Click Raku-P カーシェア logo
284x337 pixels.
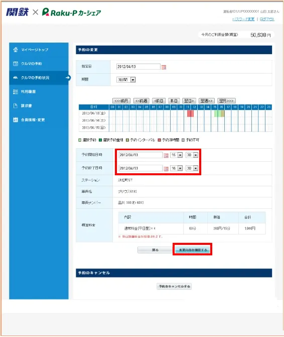click(71, 12)
